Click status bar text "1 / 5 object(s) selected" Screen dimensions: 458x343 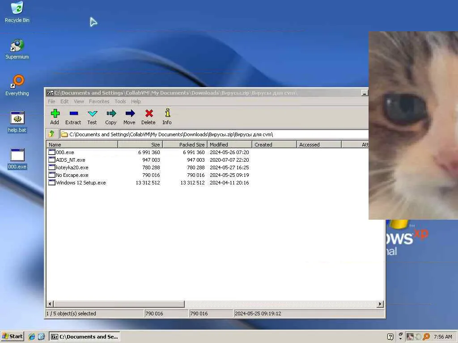(x=71, y=314)
